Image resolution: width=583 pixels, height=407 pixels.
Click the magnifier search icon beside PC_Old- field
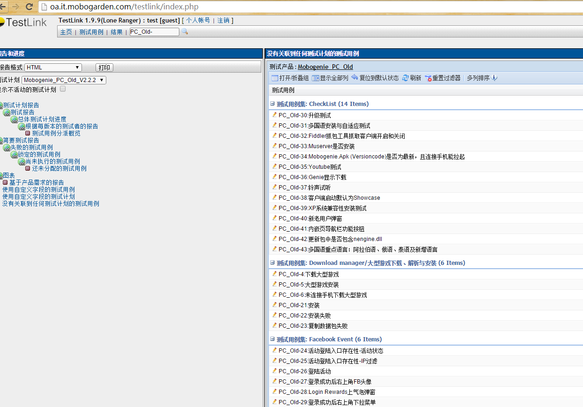pos(184,31)
